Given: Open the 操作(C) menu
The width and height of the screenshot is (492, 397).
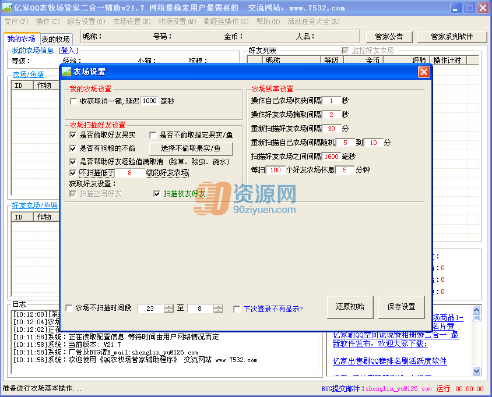Looking at the screenshot, I should pos(48,22).
